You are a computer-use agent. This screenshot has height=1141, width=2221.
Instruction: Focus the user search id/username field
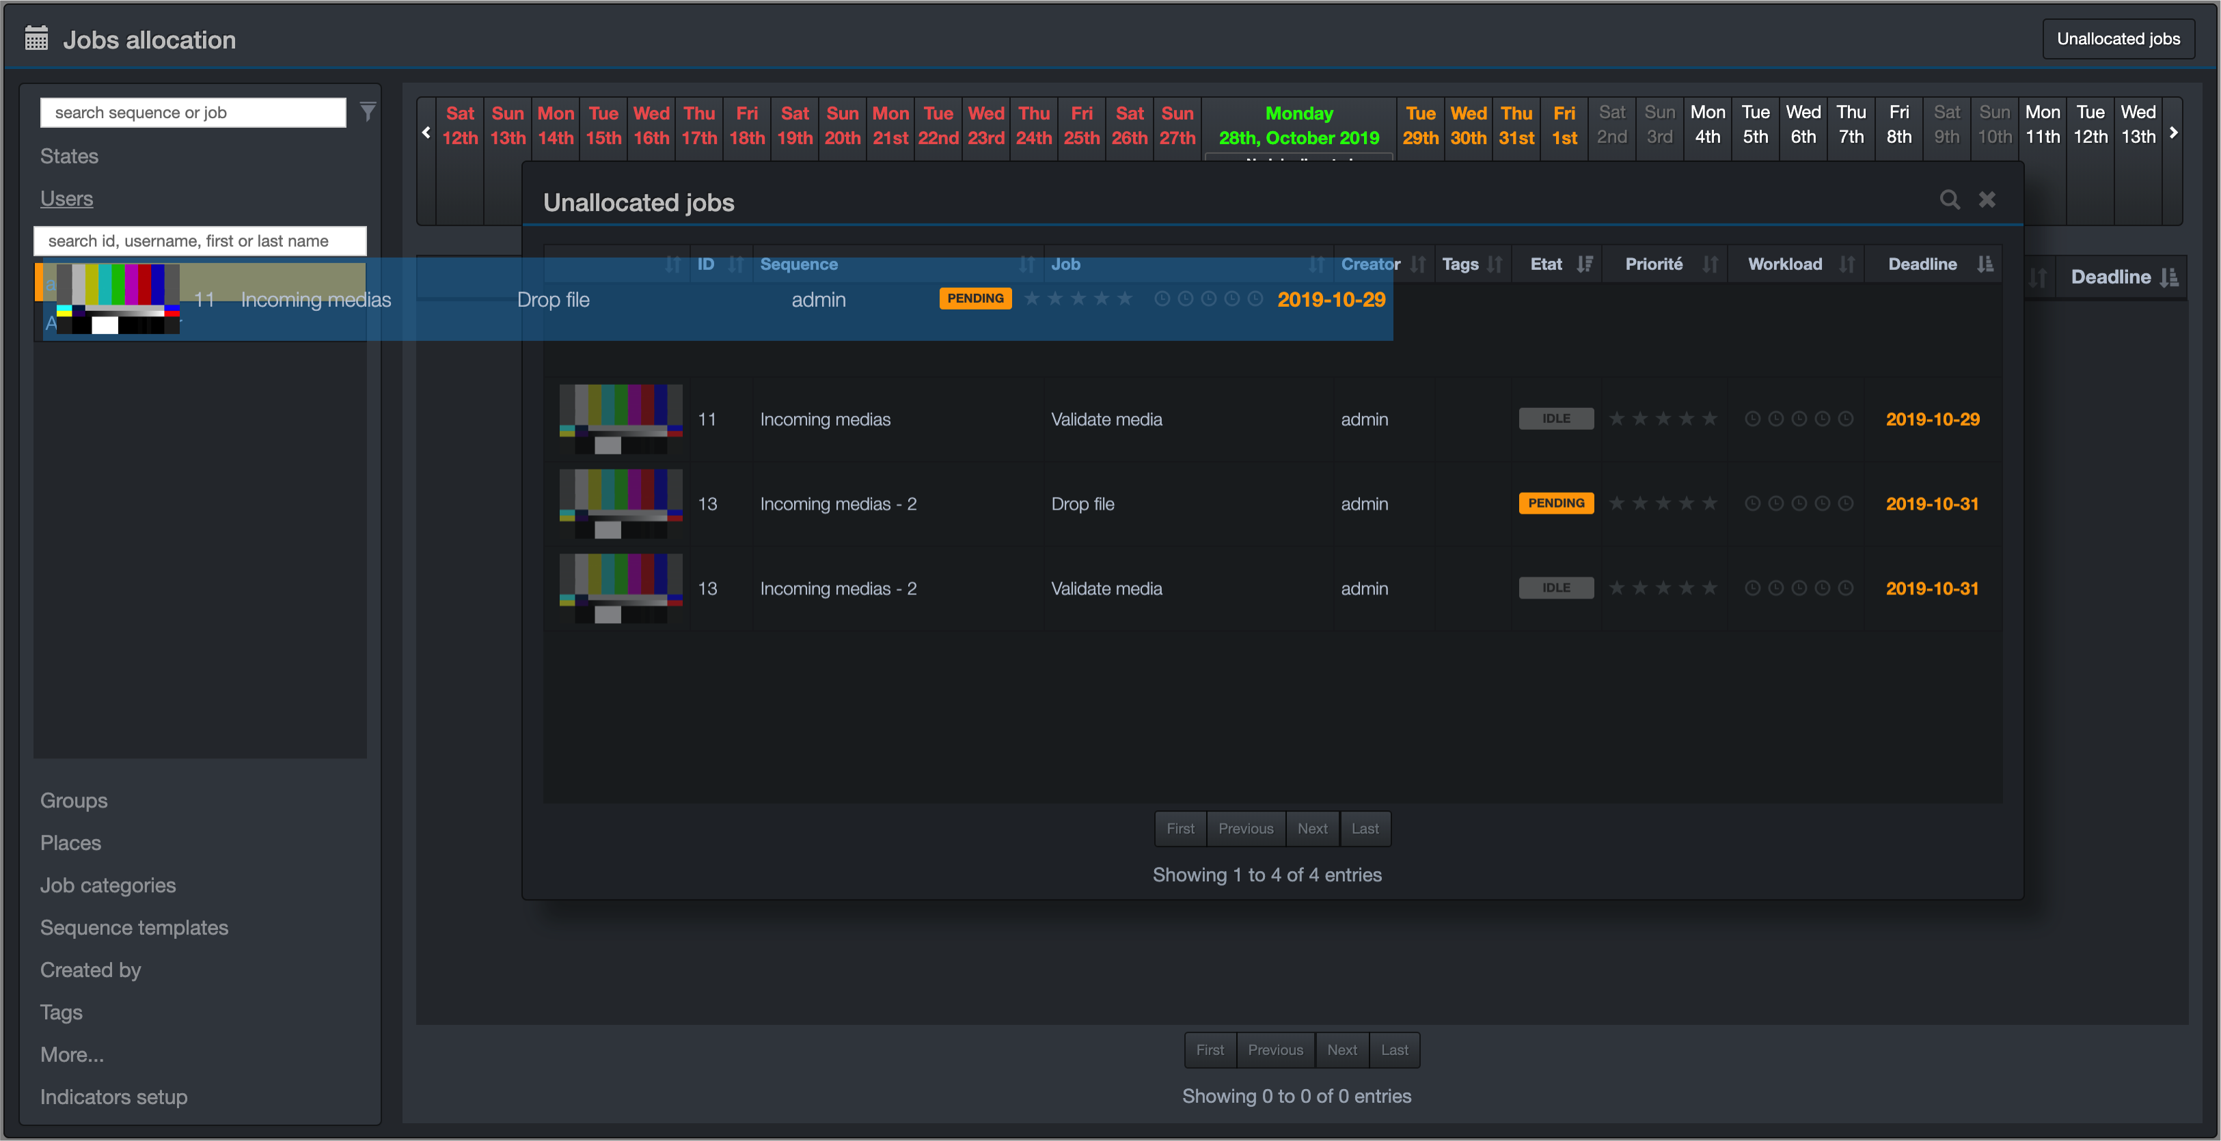(x=200, y=241)
